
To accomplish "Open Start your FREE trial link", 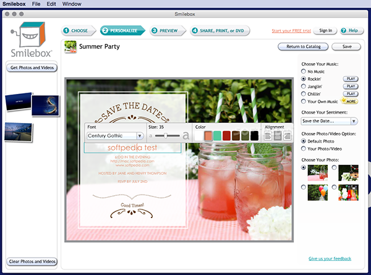I will (291, 31).
